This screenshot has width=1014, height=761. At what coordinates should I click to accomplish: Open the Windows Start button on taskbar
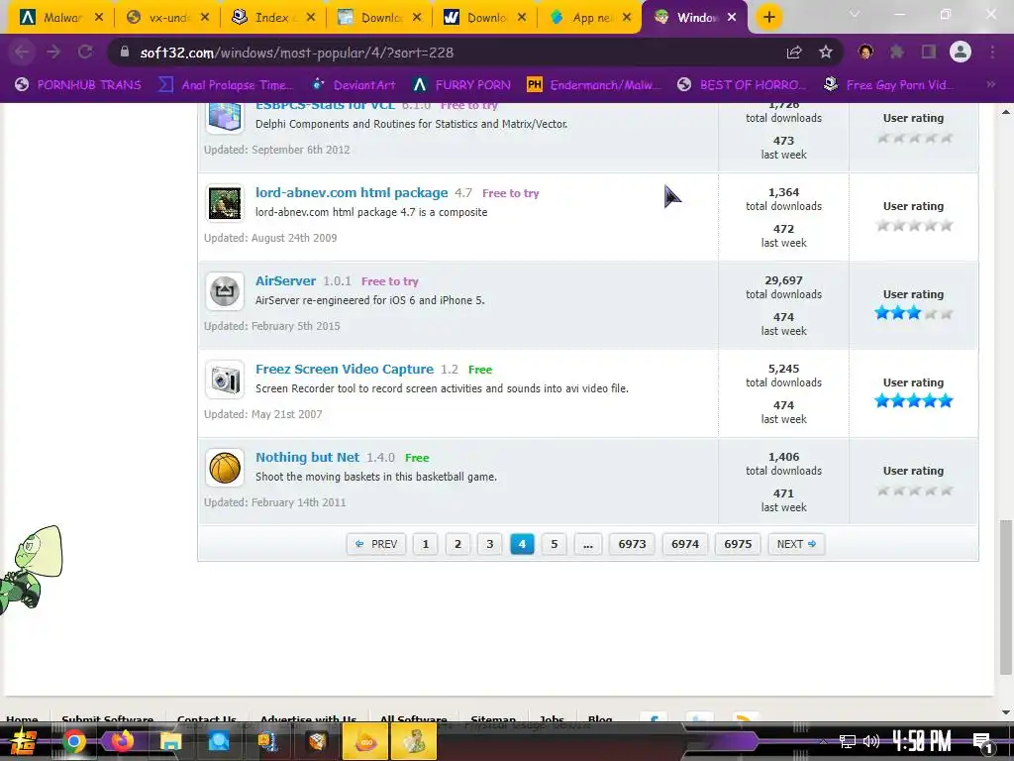[23, 742]
